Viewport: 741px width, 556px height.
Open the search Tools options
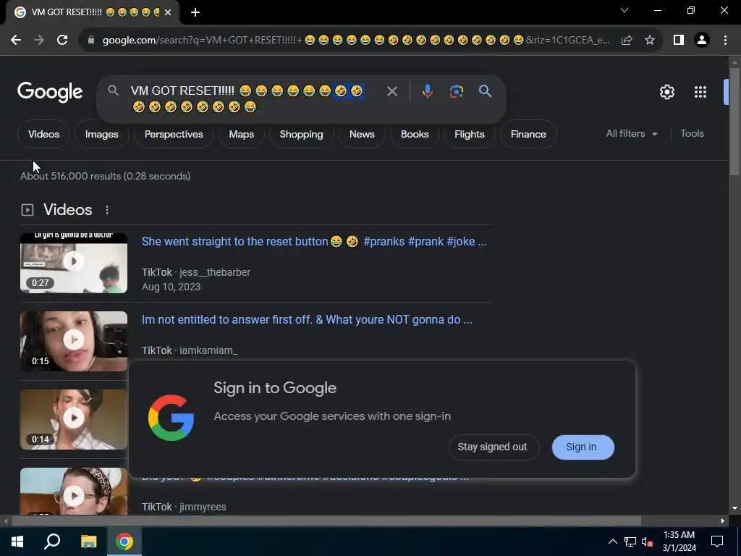pos(692,134)
